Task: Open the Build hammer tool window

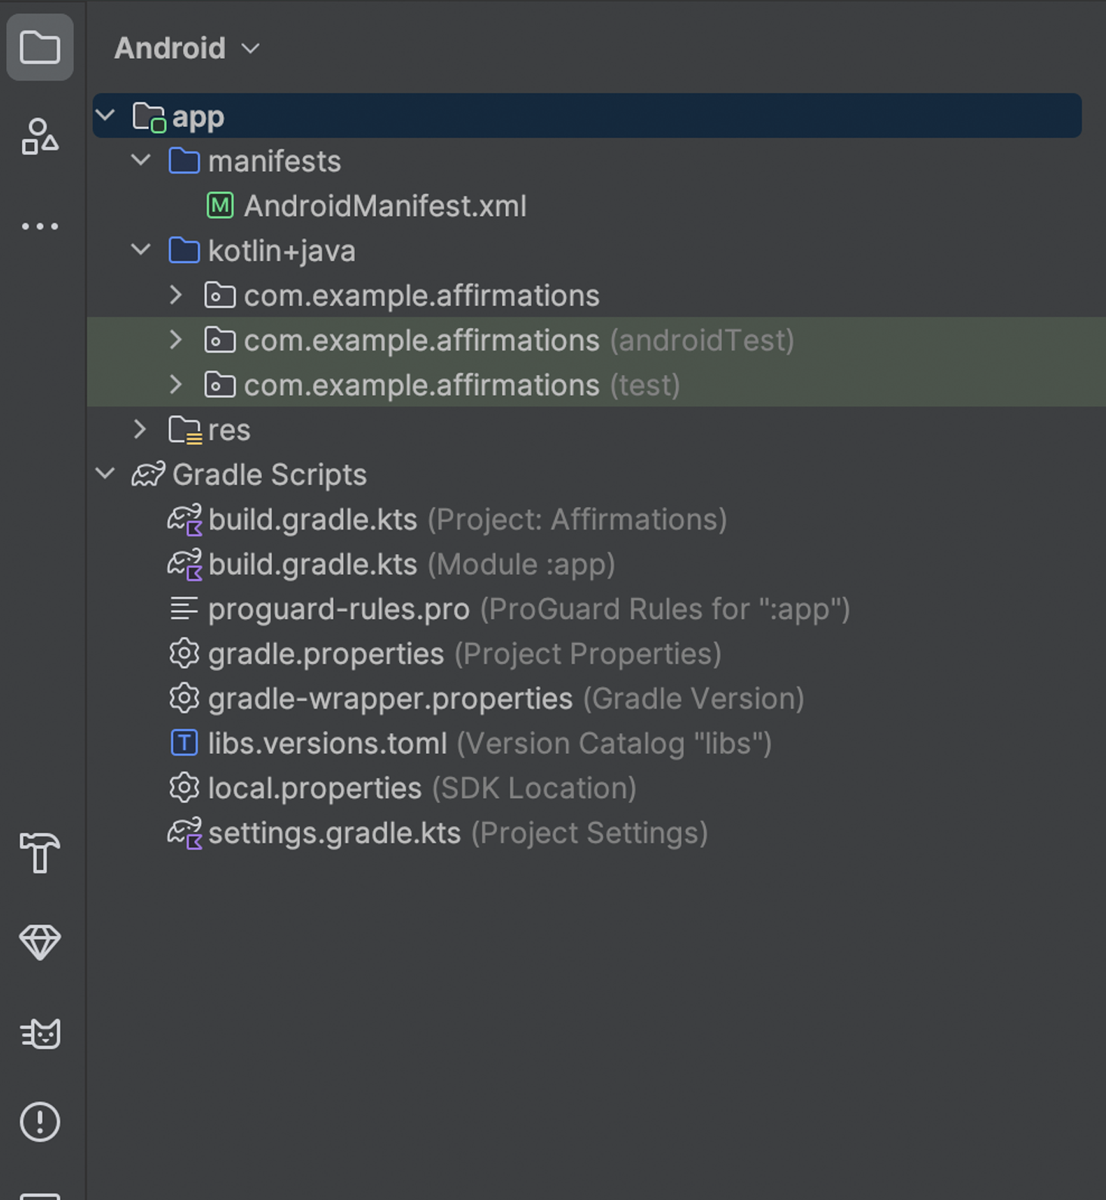Action: coord(40,852)
